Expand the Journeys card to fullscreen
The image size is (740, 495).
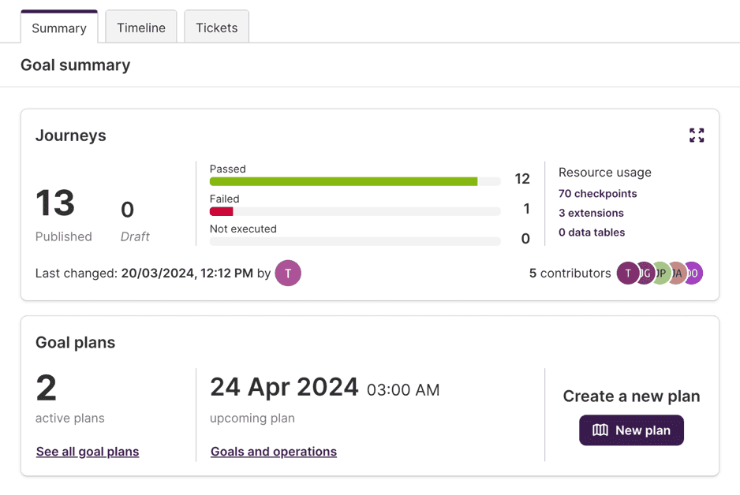tap(697, 136)
